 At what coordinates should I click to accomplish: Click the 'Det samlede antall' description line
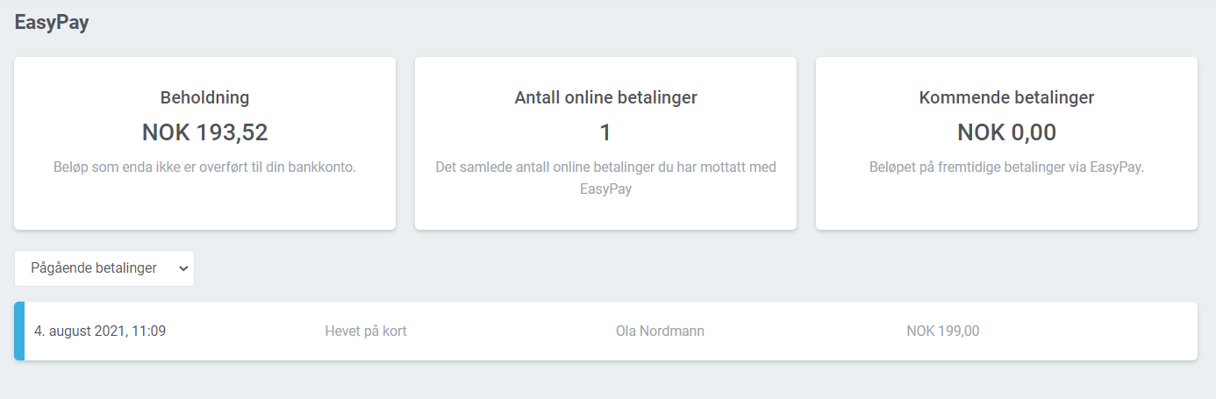(x=605, y=167)
